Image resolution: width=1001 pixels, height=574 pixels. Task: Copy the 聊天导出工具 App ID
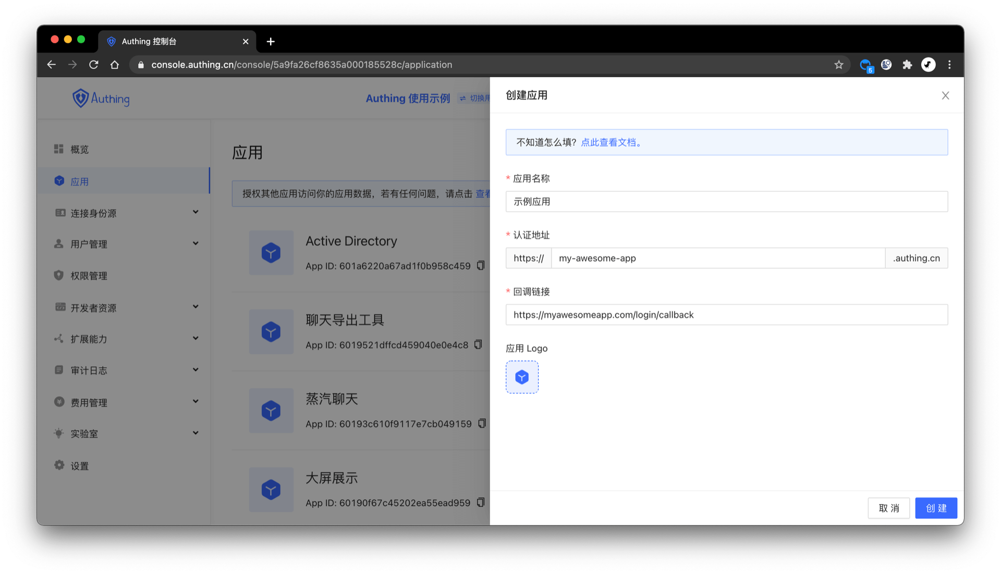[x=478, y=345]
